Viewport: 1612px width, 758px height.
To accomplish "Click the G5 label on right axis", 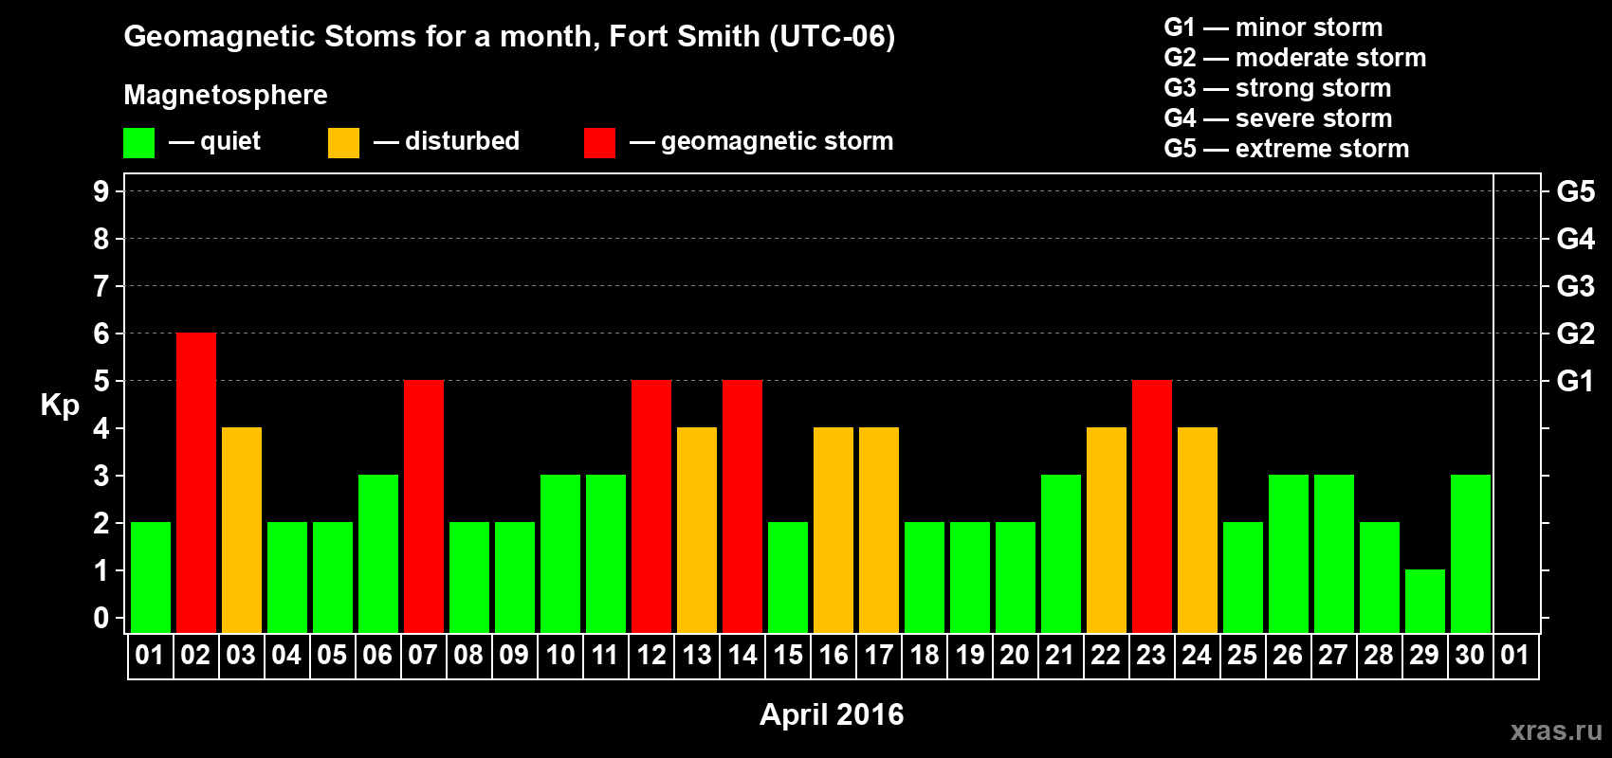I will pos(1576,191).
